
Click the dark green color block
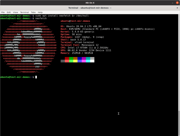(x=71, y=58)
